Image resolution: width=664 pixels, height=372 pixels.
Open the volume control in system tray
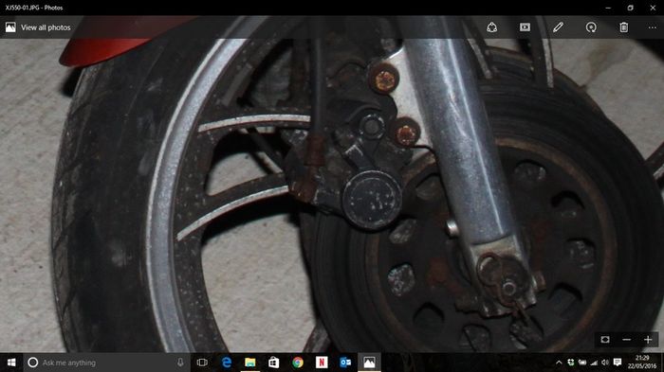pos(605,363)
